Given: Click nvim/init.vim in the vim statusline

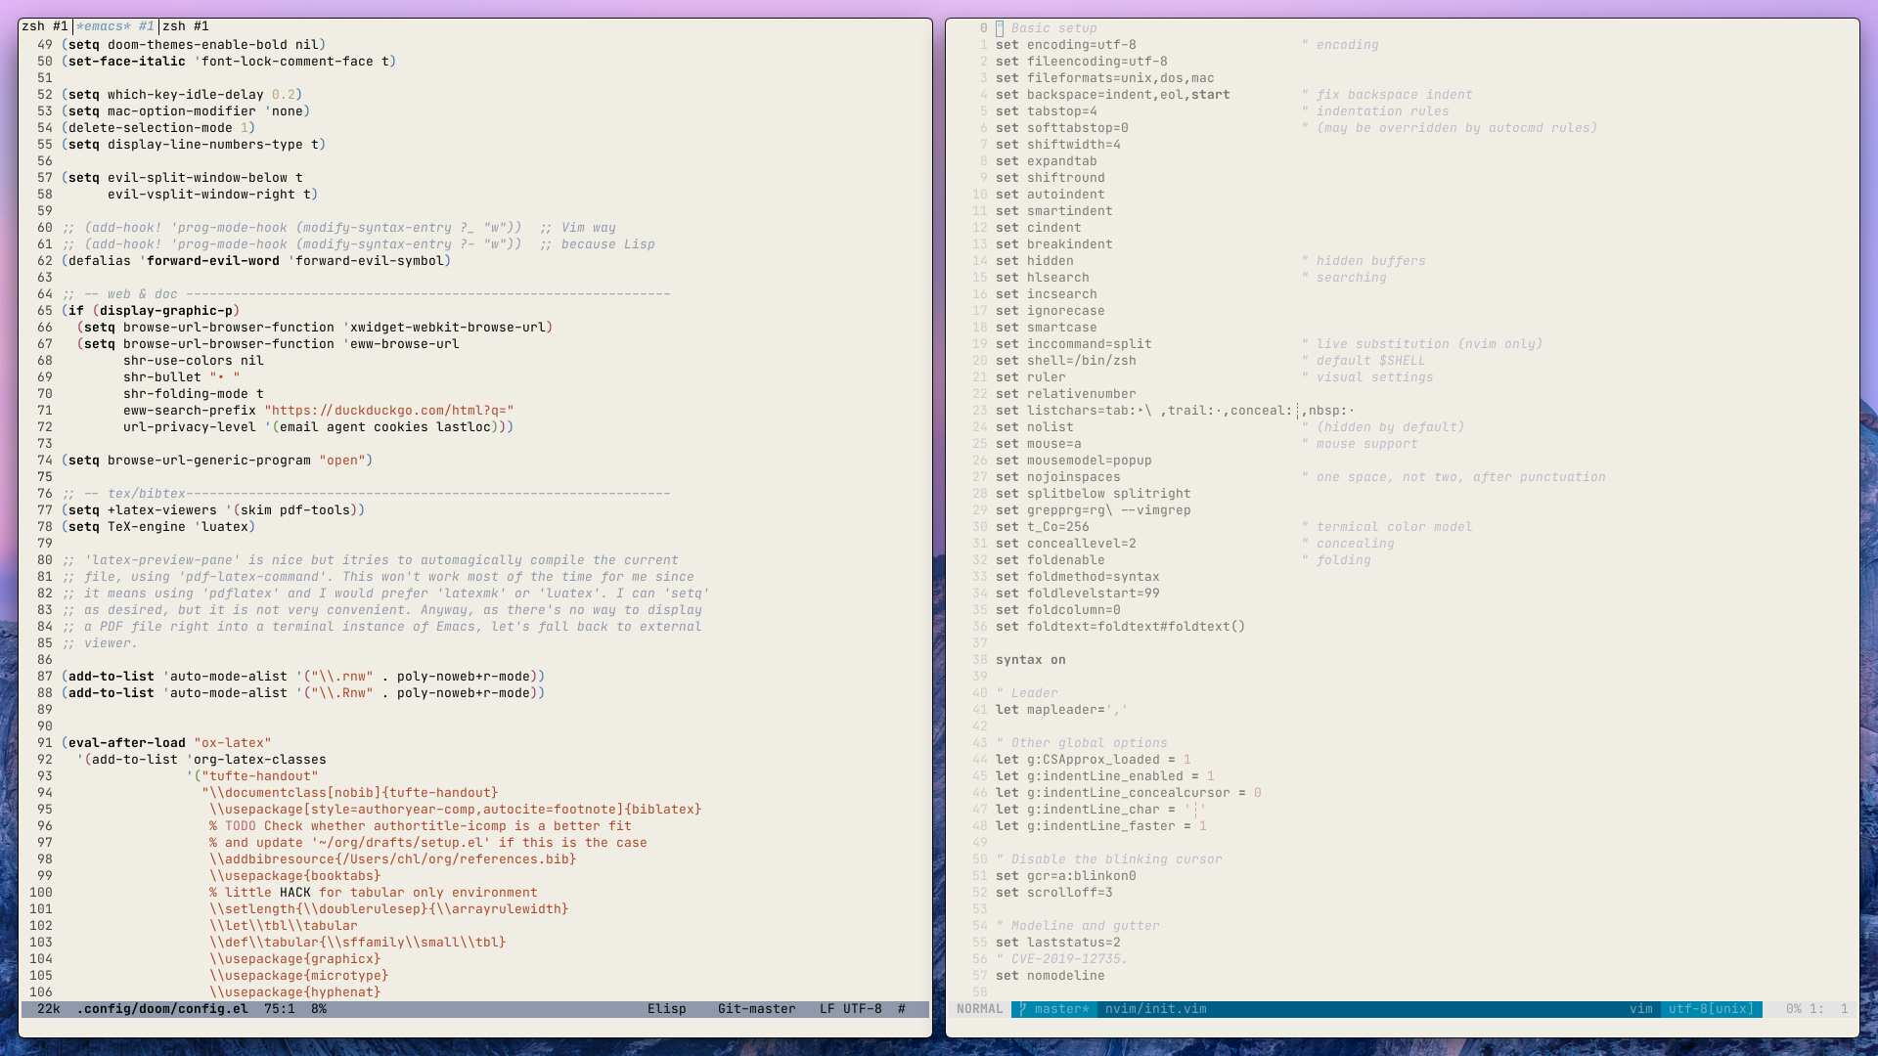Looking at the screenshot, I should [x=1155, y=1009].
